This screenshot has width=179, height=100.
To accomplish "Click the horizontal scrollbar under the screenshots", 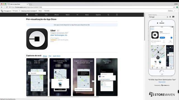I will 63,97.
